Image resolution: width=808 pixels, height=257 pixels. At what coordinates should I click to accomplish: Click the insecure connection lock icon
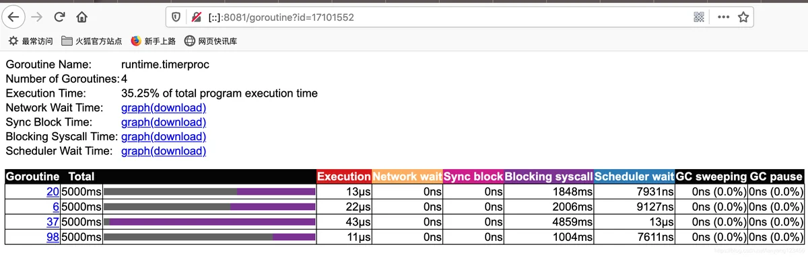click(x=196, y=17)
